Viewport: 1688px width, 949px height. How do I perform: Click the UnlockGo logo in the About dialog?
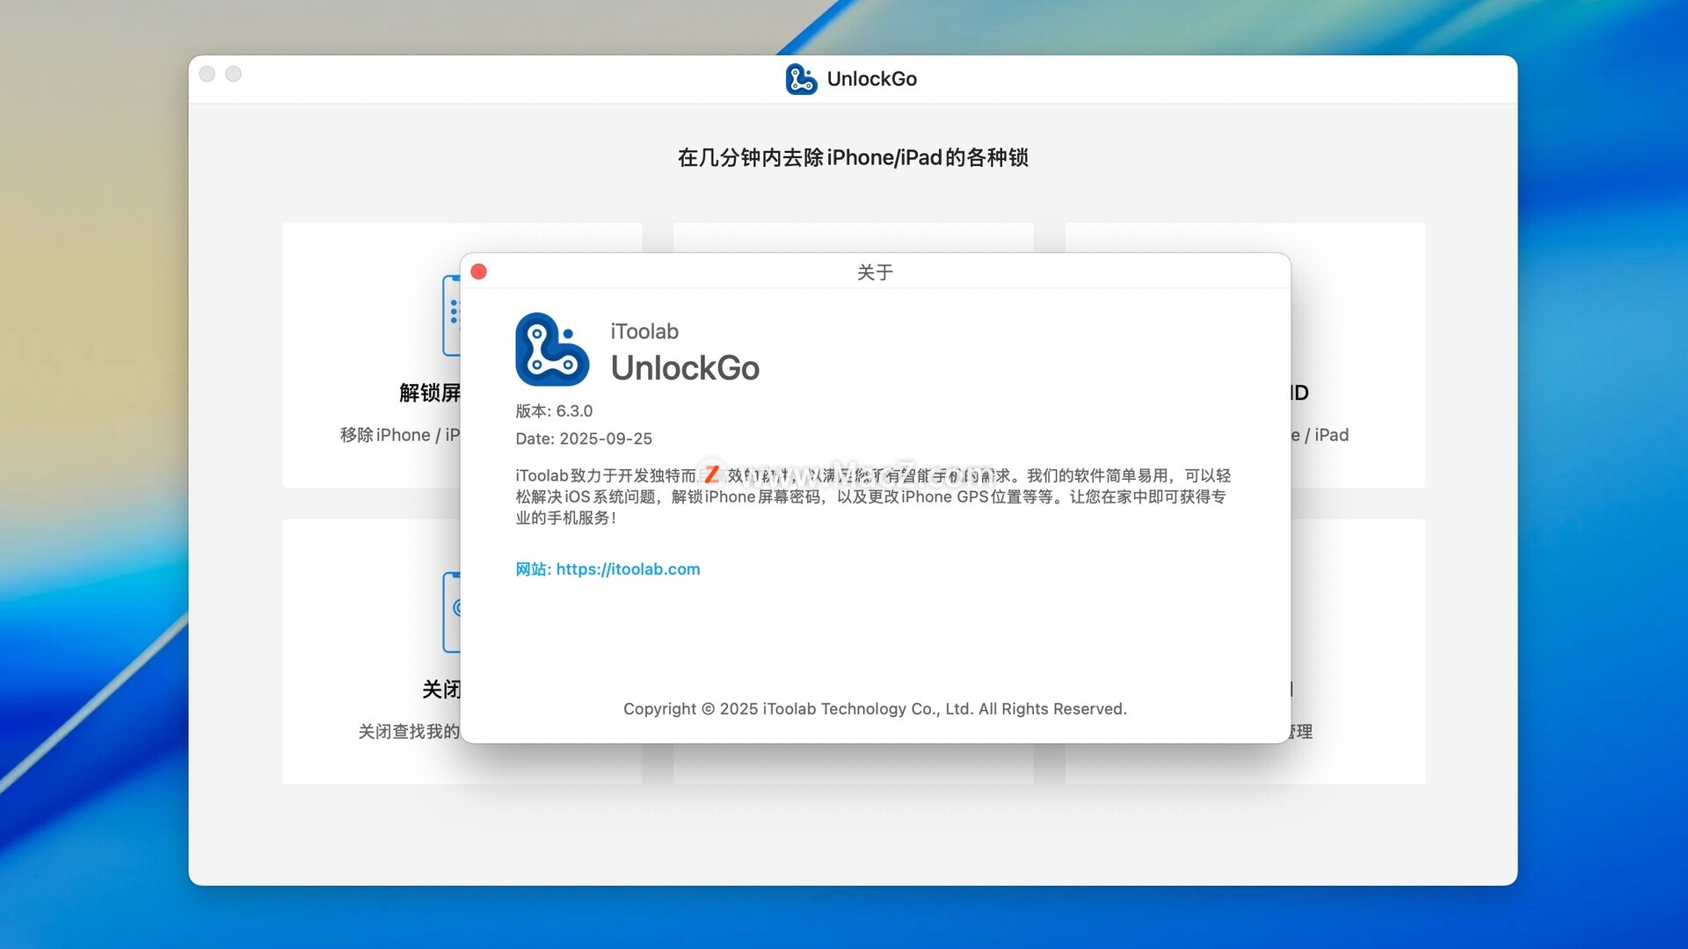552,350
